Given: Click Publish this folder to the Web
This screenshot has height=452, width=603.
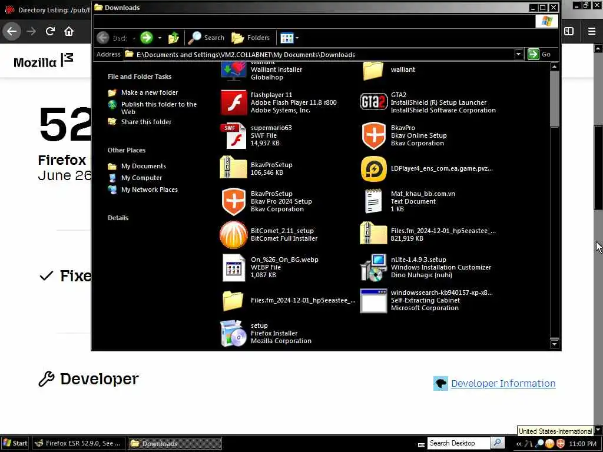Looking at the screenshot, I should (158, 108).
